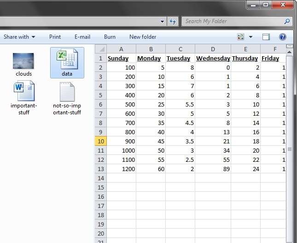Click cell containing 24

[246, 169]
